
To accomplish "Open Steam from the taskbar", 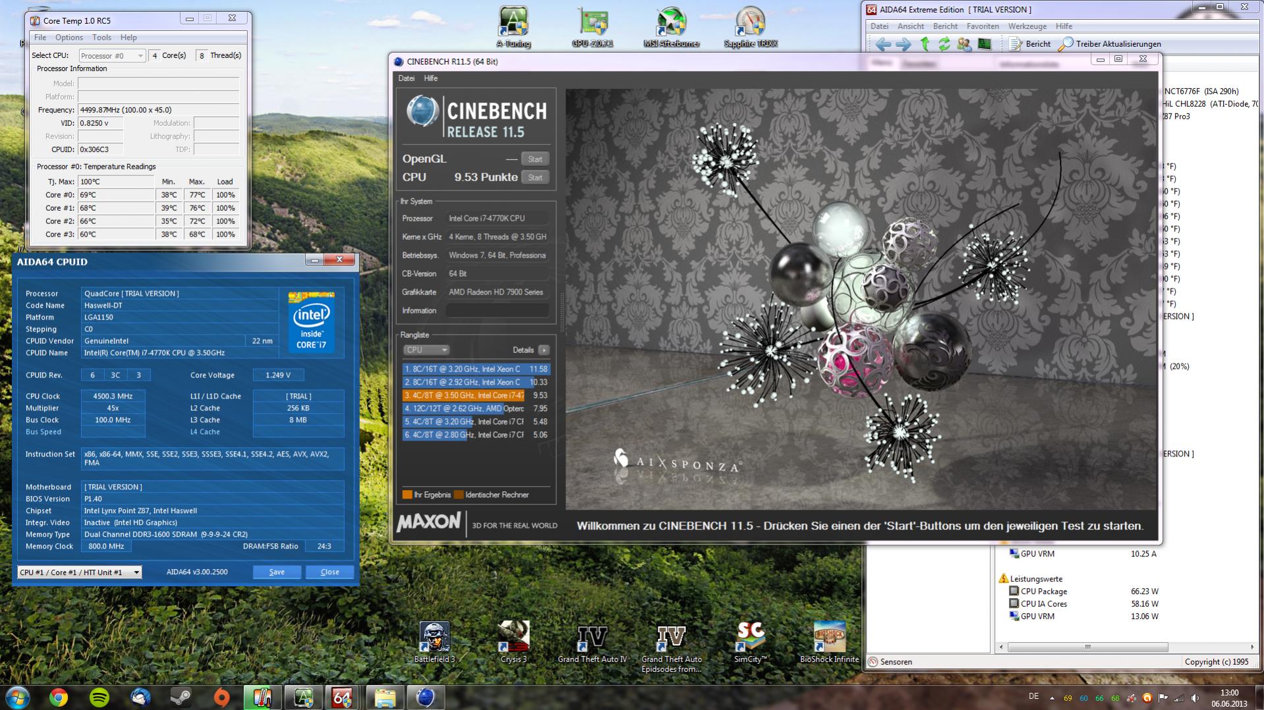I will tap(181, 697).
